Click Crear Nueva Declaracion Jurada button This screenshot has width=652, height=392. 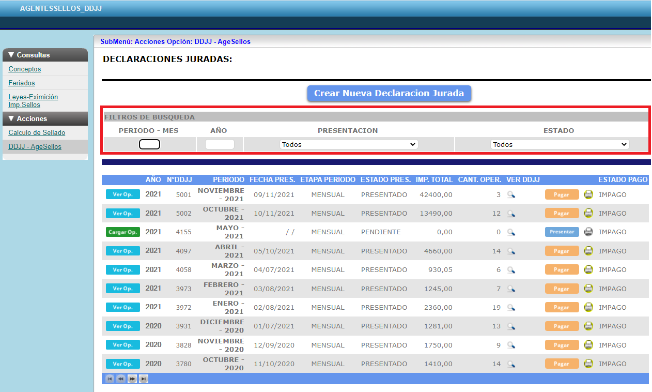click(389, 94)
